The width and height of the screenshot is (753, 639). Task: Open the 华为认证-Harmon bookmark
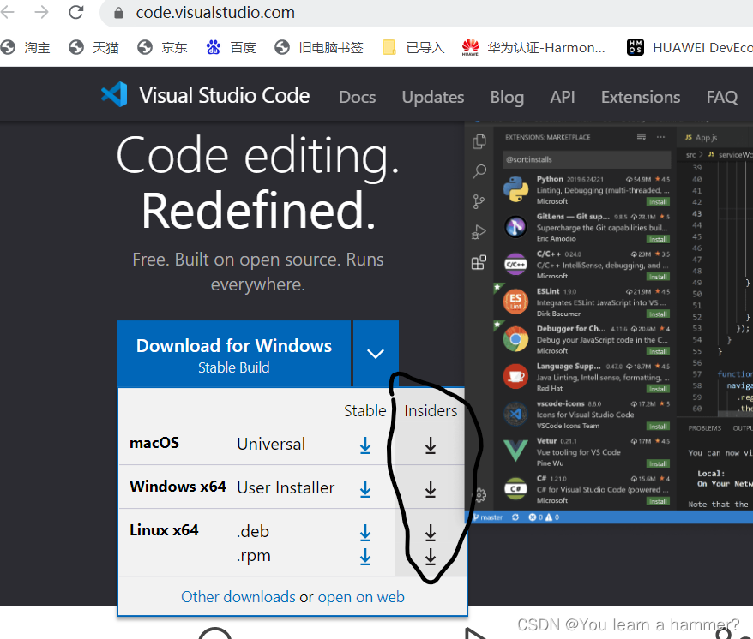533,47
